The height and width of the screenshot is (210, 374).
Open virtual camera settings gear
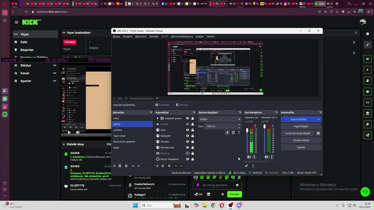318,133
